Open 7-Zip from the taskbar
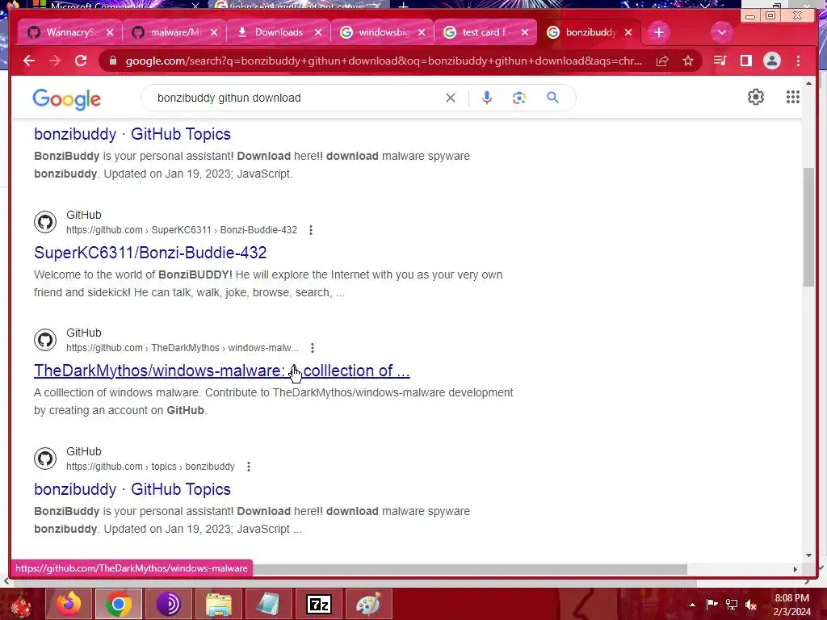The image size is (827, 620). pos(319,604)
